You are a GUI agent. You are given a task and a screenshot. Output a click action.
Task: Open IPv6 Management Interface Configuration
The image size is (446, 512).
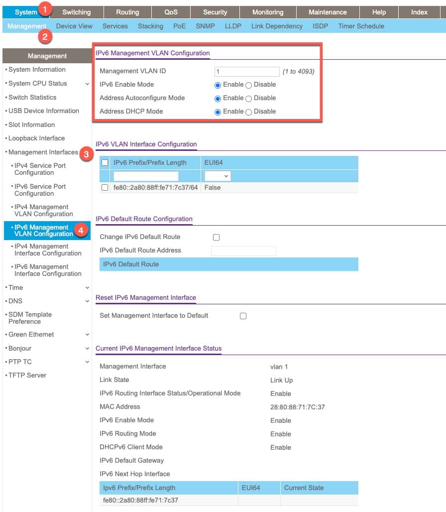click(x=48, y=270)
